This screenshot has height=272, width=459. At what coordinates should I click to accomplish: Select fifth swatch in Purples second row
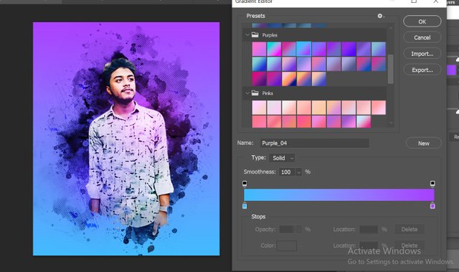[318, 64]
